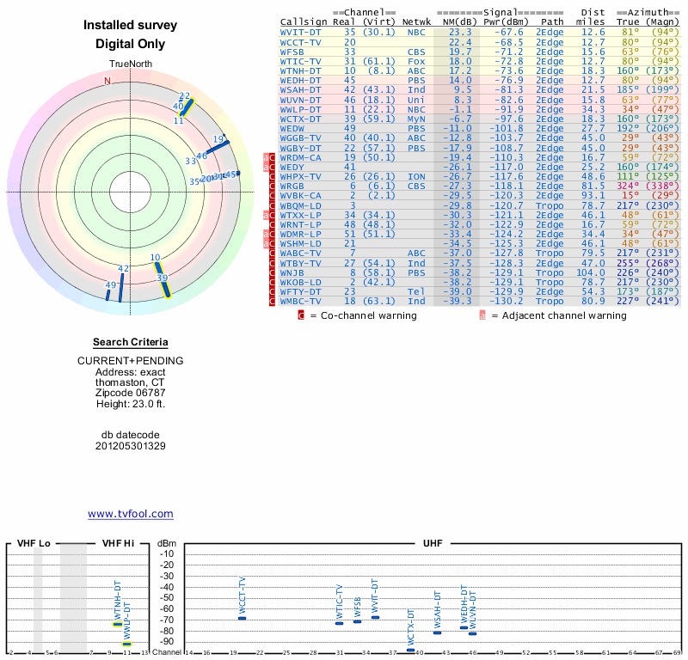Click the channel 19 marker on radar
This screenshot has height=660, width=688.
point(220,144)
